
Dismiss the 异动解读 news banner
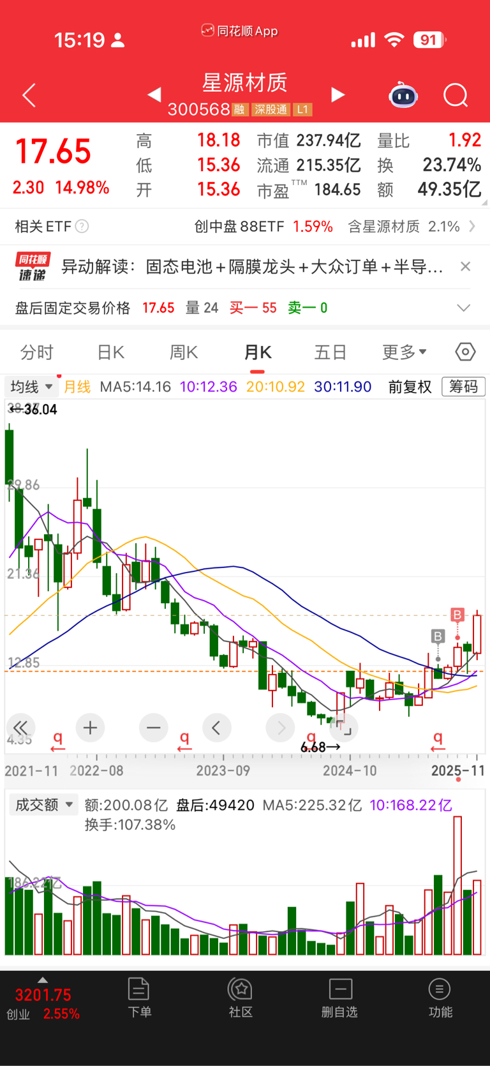[466, 267]
